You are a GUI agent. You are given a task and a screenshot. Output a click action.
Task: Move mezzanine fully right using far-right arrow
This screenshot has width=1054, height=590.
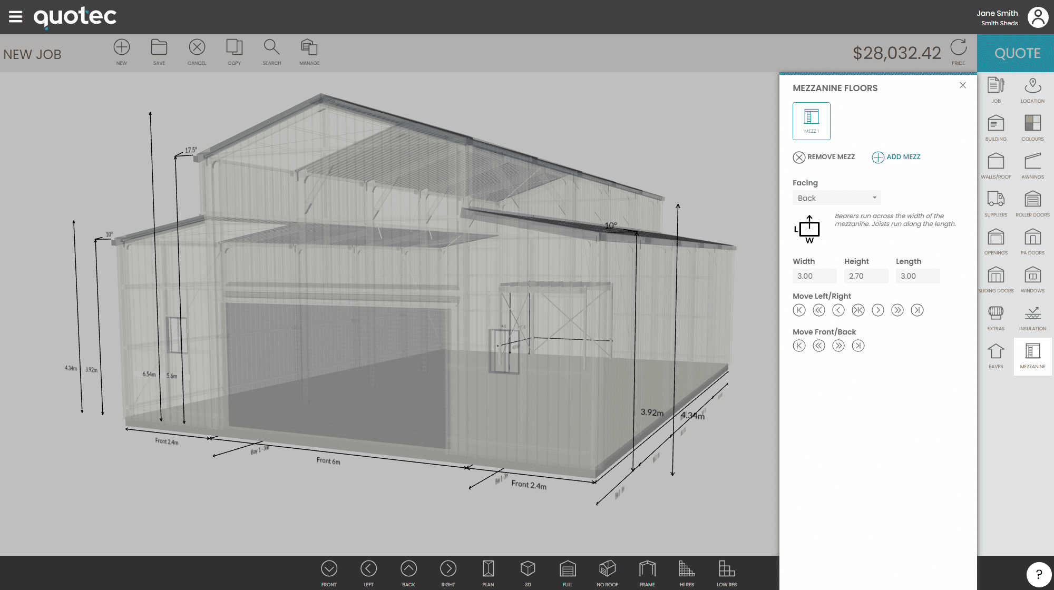coord(917,310)
